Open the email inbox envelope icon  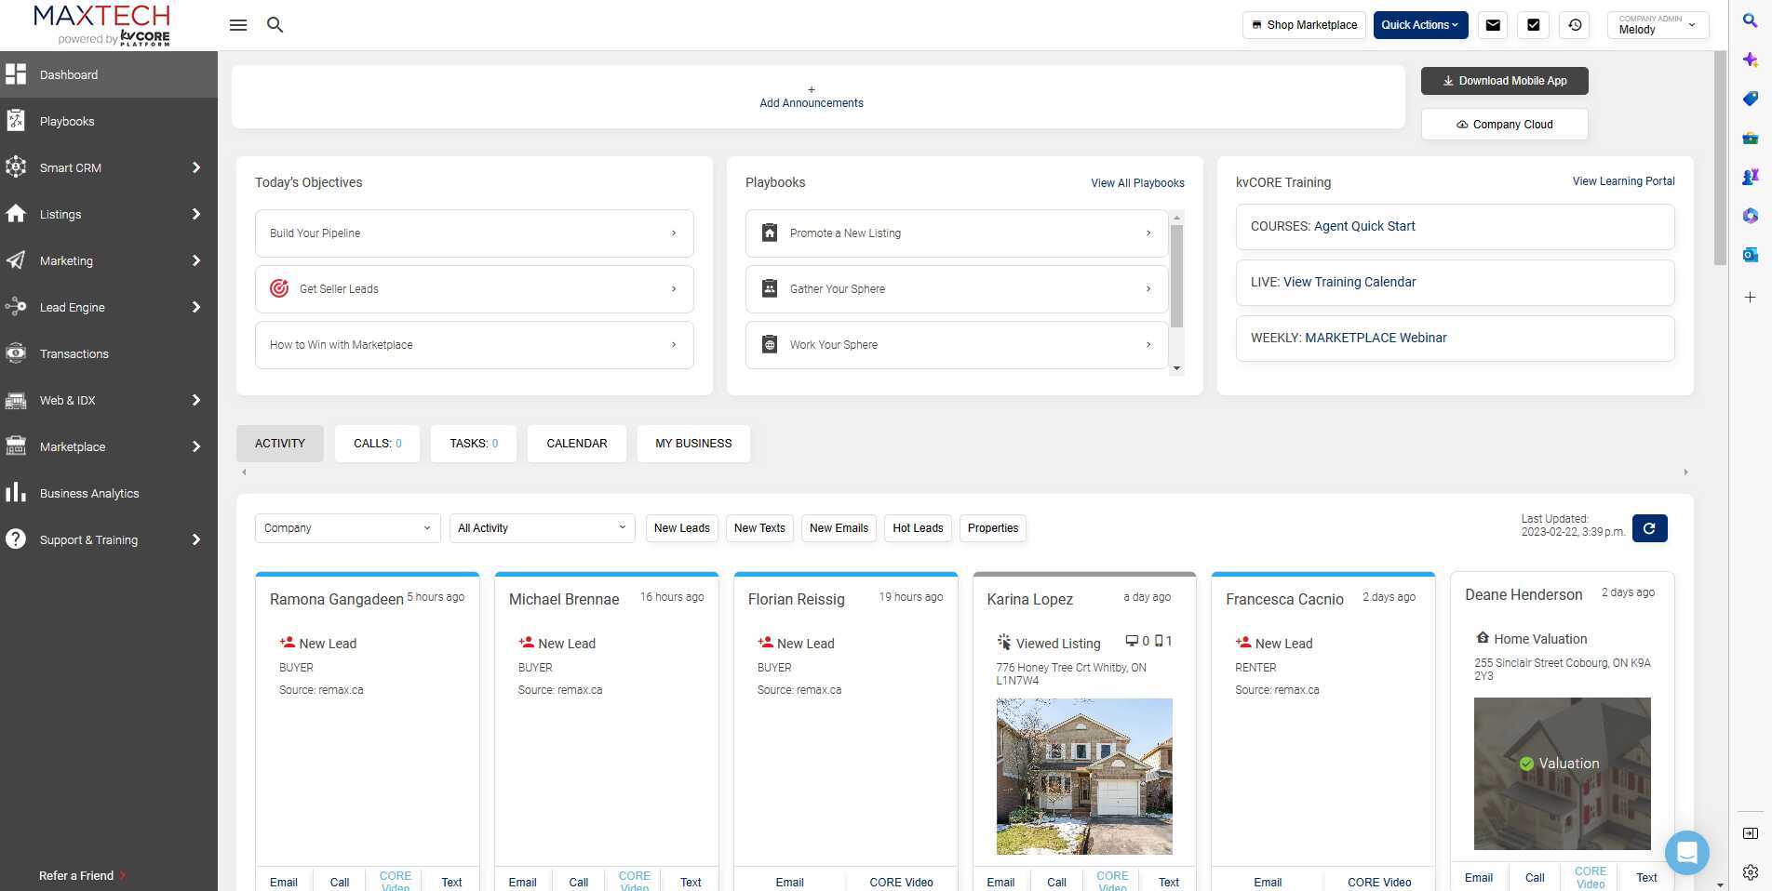click(1493, 25)
